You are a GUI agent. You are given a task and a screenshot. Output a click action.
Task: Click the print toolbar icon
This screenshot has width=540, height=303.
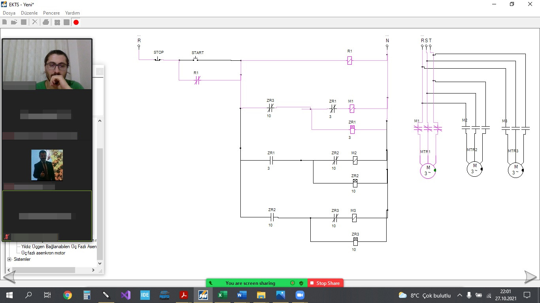point(46,22)
